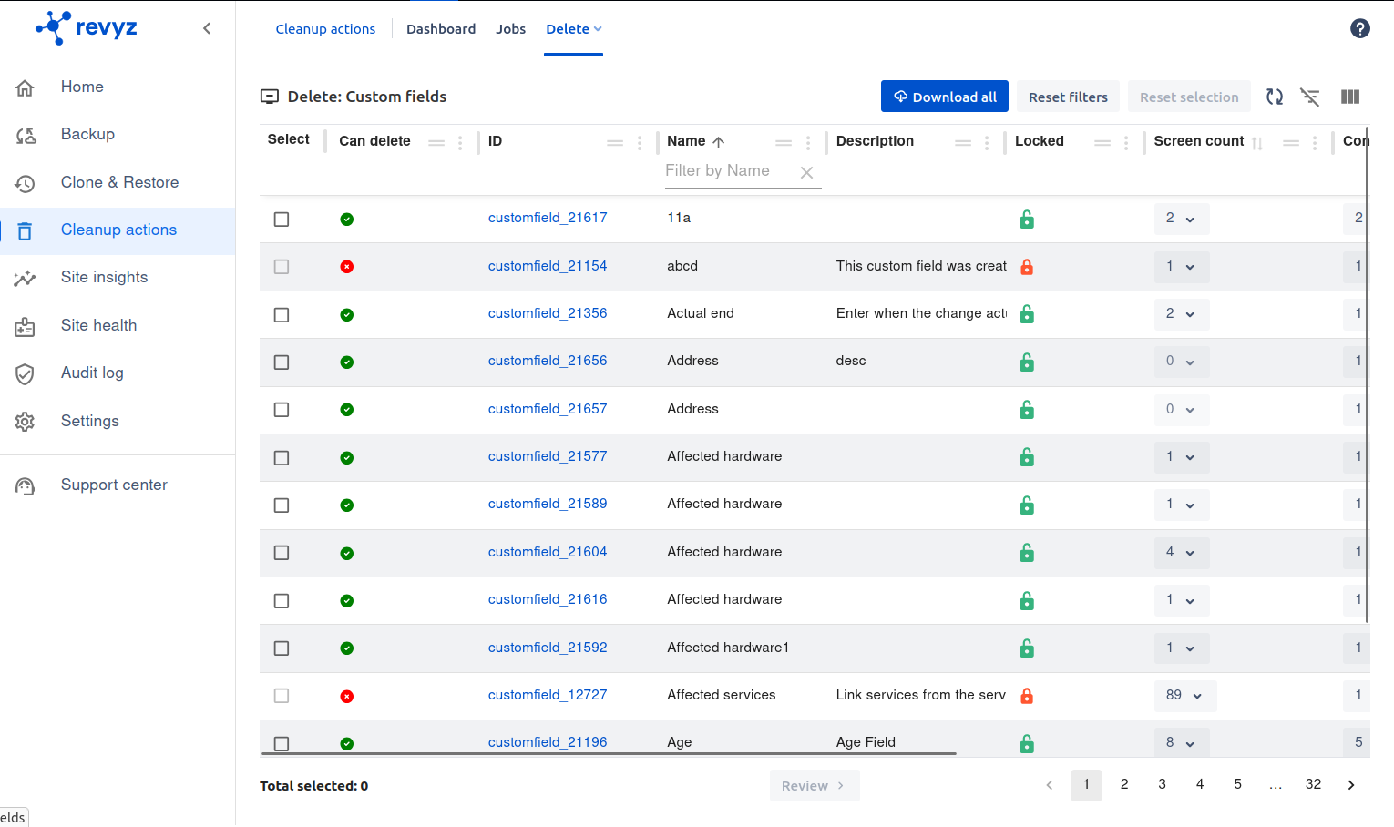Expand screen count dropdown for Affected hardware1
The width and height of the screenshot is (1394, 827).
[1182, 648]
